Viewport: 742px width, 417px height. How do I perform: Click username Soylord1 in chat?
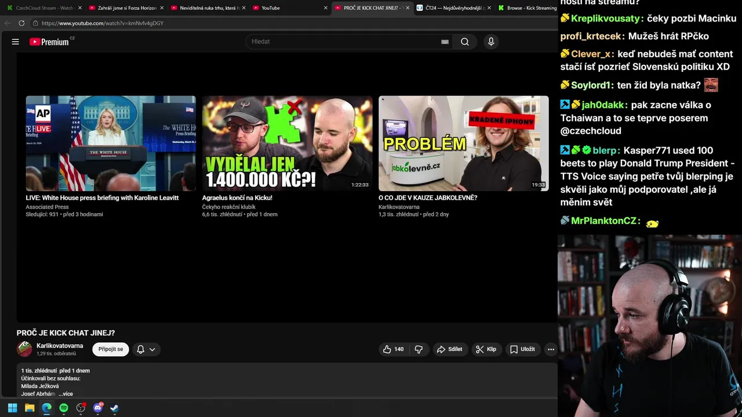tap(591, 85)
